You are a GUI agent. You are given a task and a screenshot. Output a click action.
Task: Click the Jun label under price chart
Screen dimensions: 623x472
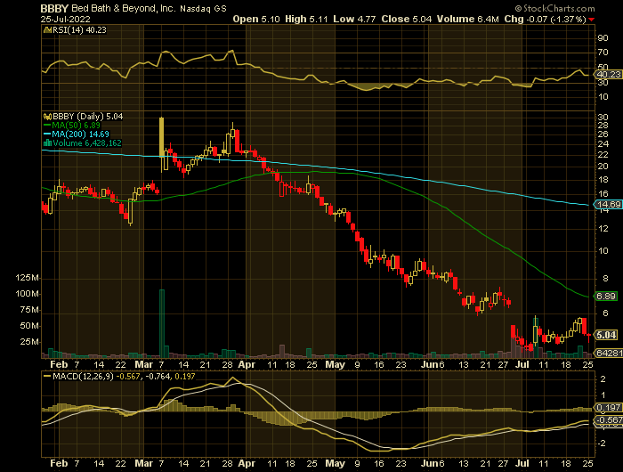[x=430, y=364]
